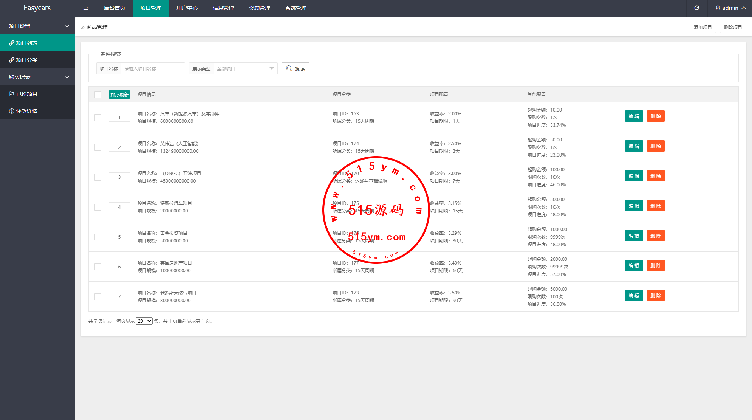The width and height of the screenshot is (752, 420).
Task: Click the admin user icon
Action: 718,8
